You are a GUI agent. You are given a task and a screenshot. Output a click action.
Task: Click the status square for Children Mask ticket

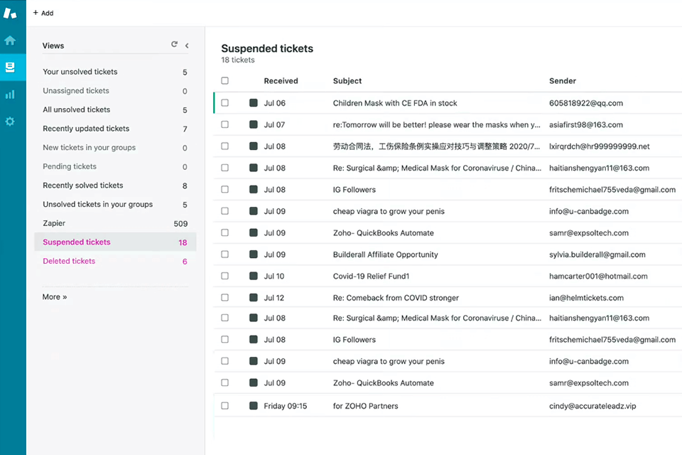click(x=253, y=103)
